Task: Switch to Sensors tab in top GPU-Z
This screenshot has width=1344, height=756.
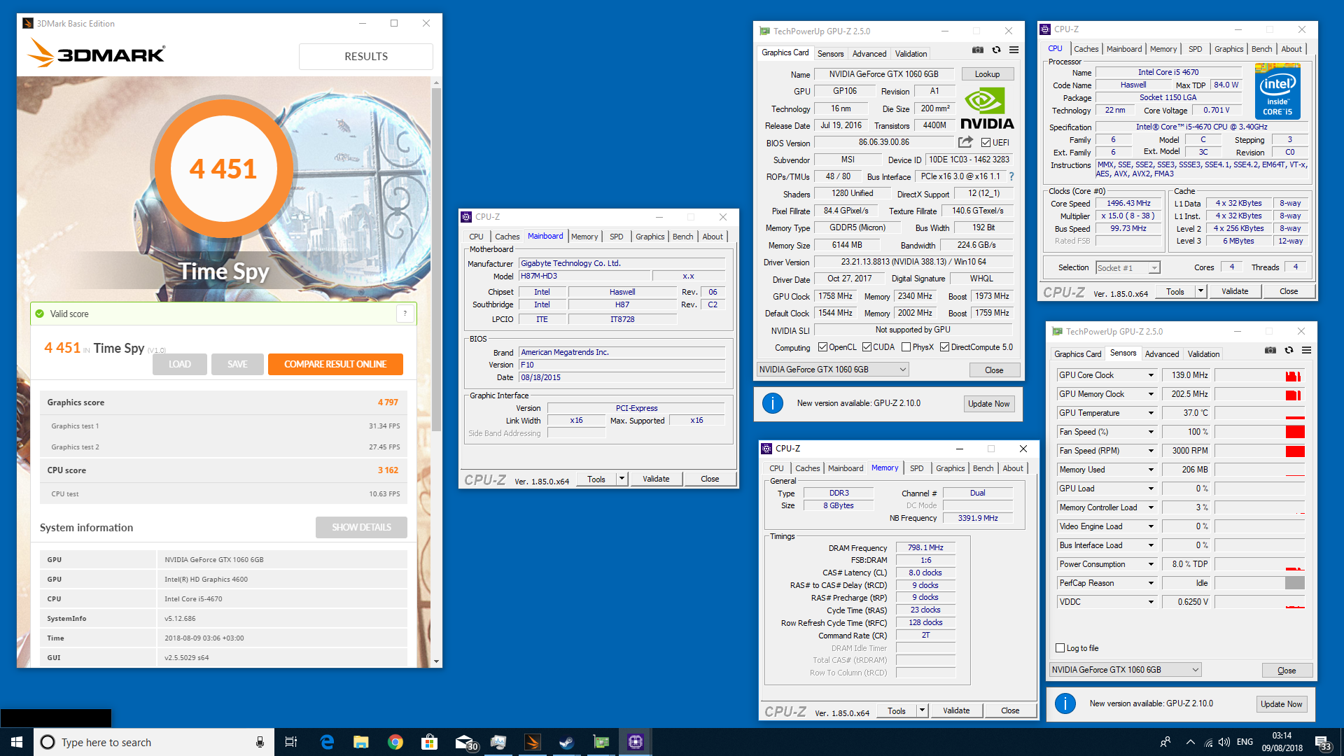Action: point(830,54)
